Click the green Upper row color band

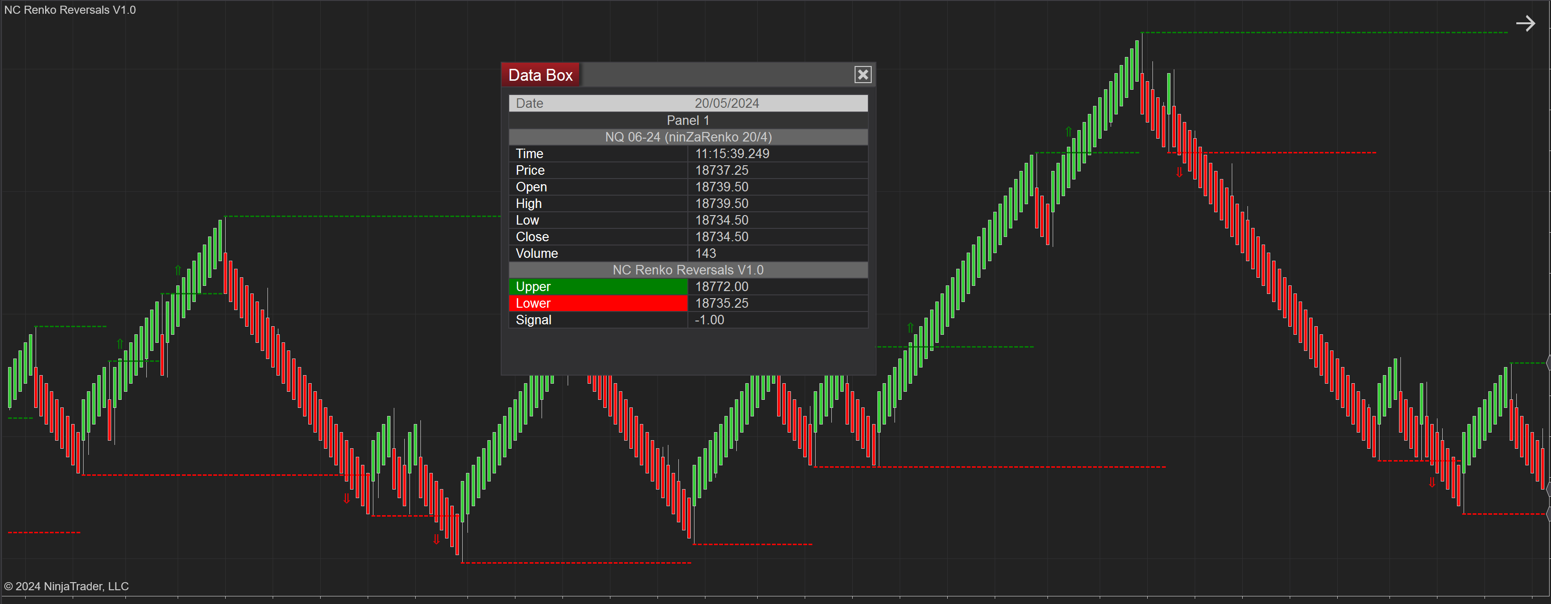click(598, 287)
